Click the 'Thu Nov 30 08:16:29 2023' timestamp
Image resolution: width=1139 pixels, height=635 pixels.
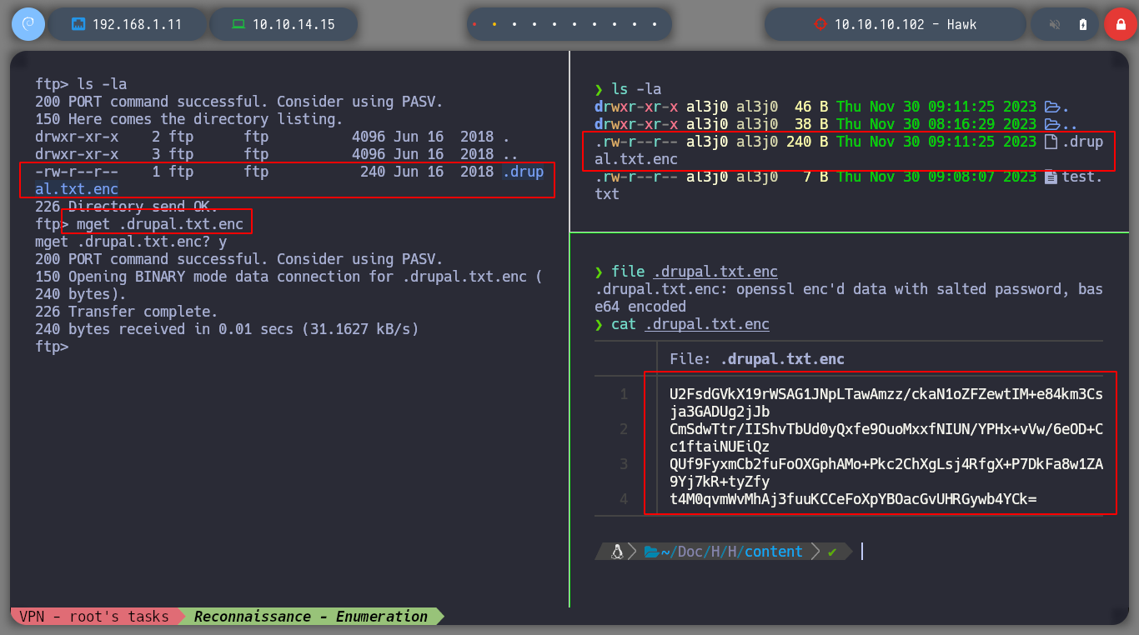936,124
